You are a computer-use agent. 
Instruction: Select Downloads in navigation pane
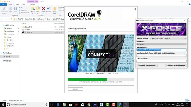[x=10, y=31]
